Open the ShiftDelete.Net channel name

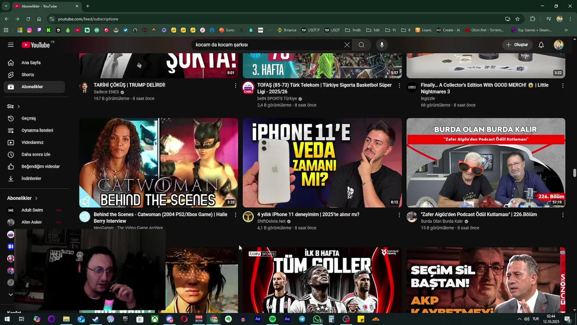coord(271,221)
